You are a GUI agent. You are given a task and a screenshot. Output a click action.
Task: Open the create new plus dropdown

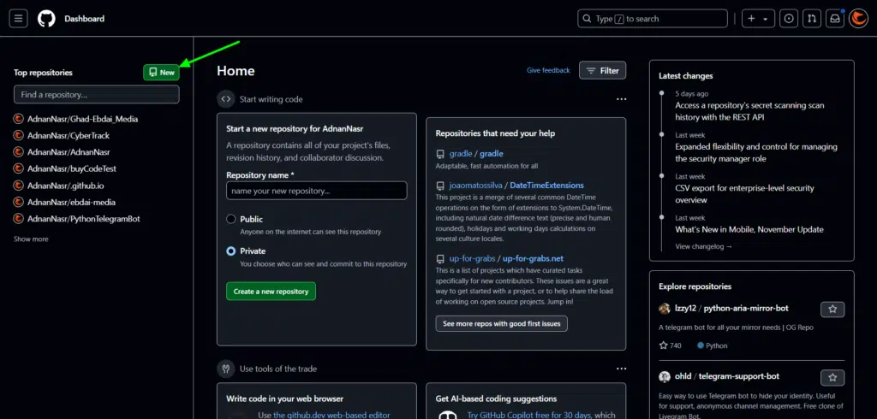pos(759,19)
